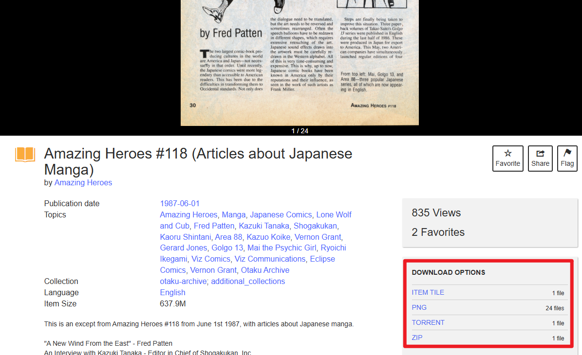Open the Share button
The width and height of the screenshot is (582, 355).
click(540, 159)
